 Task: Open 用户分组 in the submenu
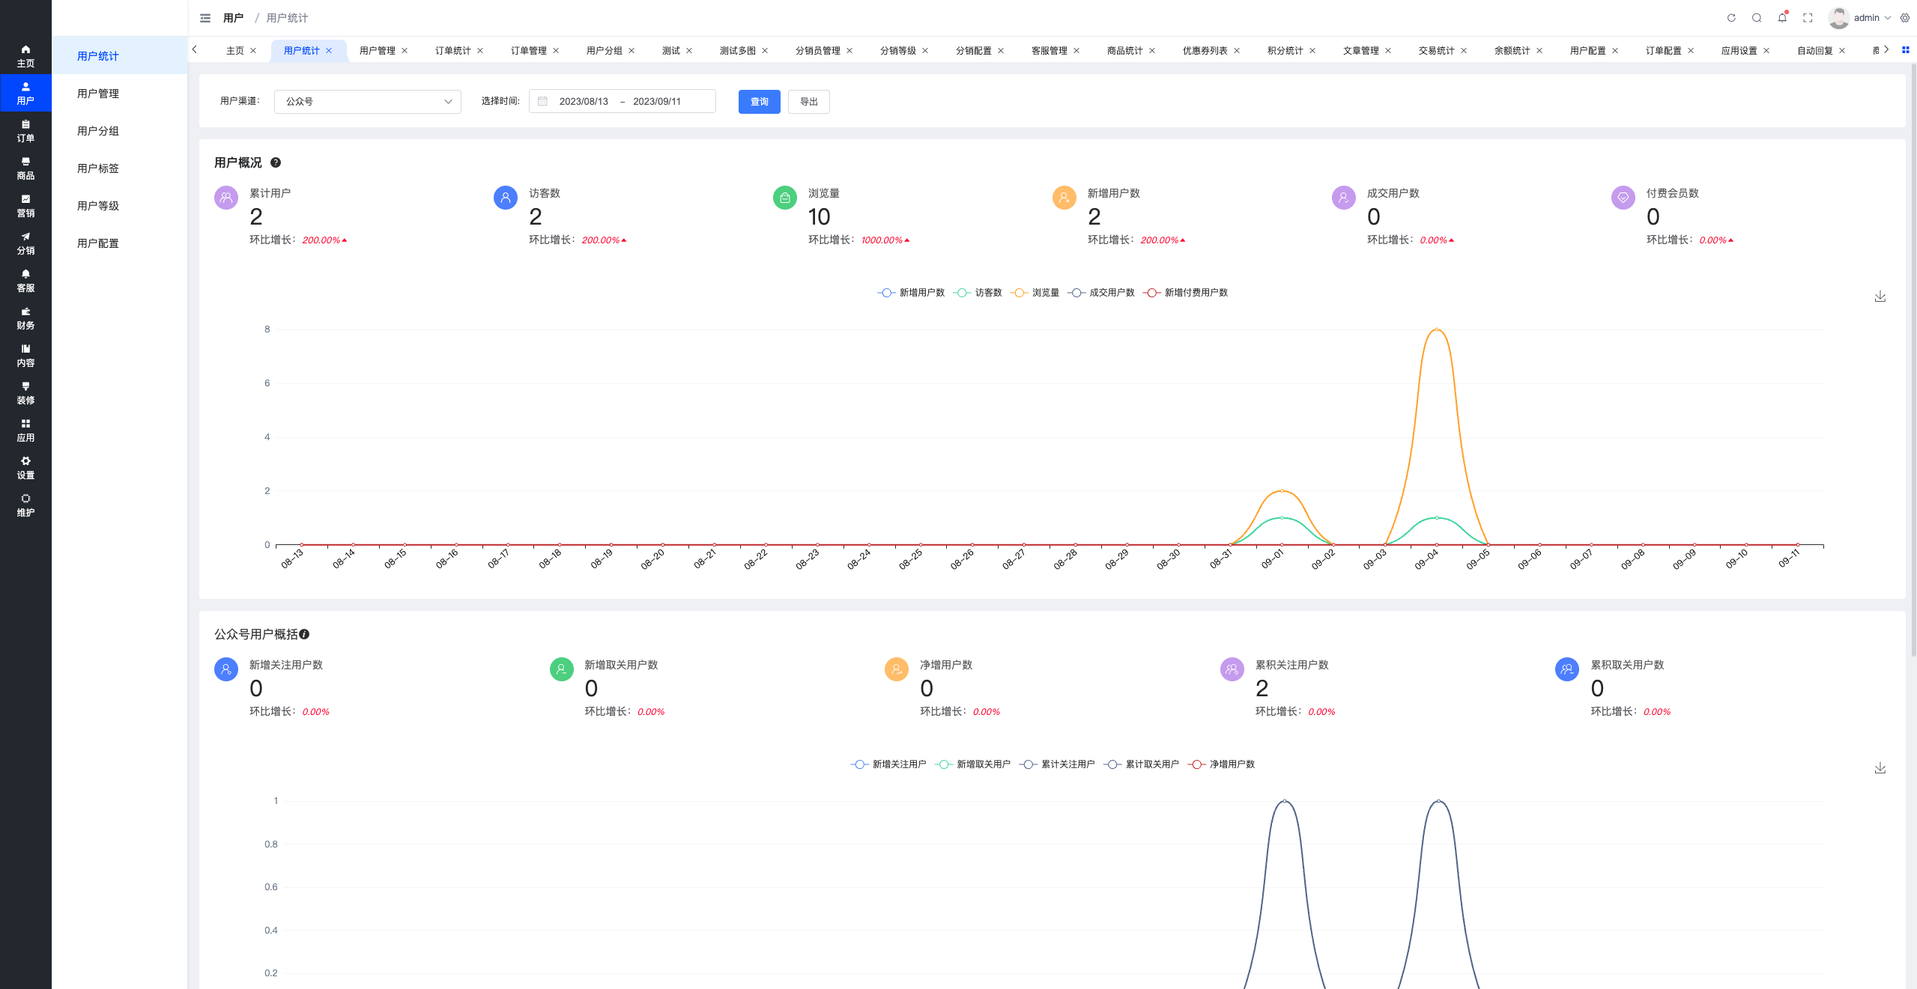coord(120,131)
